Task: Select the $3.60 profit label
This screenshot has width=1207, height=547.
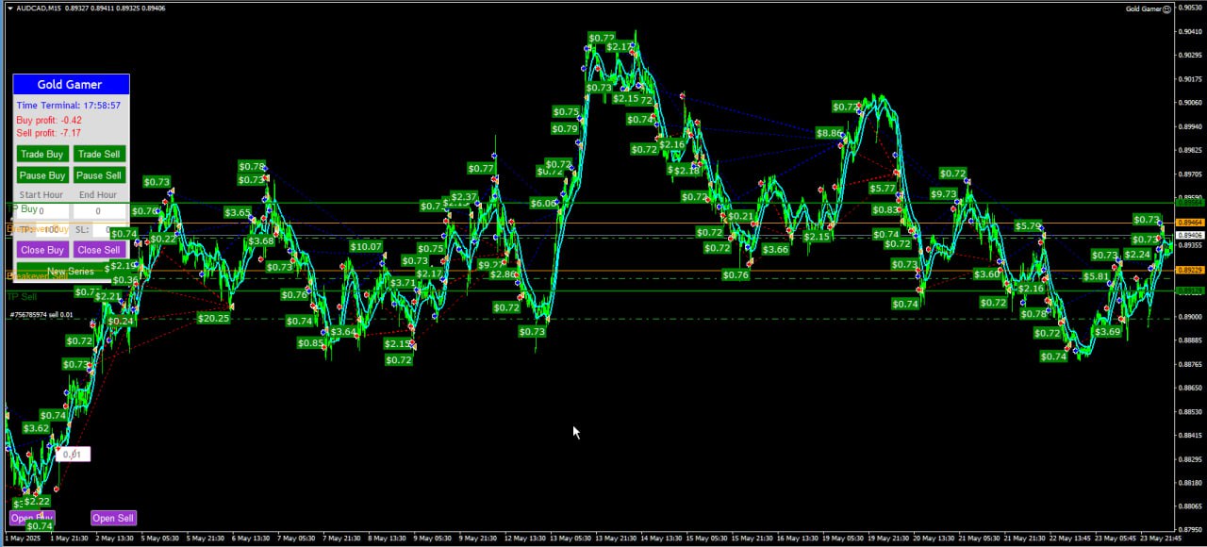Action: [986, 273]
